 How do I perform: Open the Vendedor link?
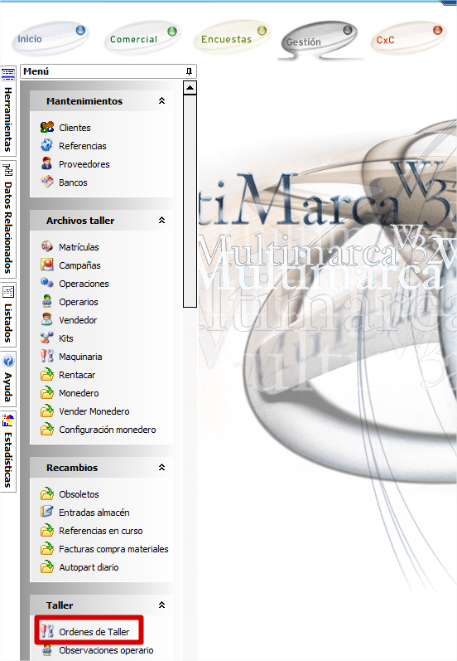click(x=78, y=320)
